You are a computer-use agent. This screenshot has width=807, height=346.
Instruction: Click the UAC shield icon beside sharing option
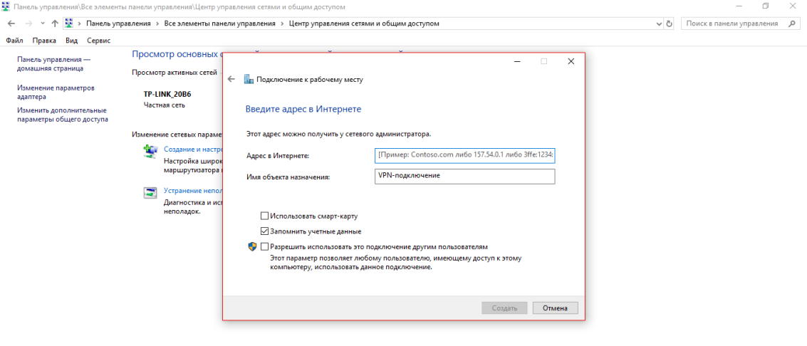(x=252, y=246)
